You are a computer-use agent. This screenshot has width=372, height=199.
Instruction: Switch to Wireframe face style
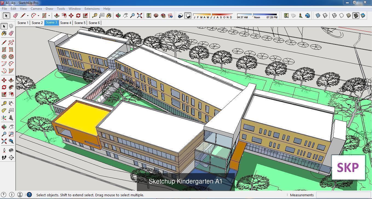tap(334, 16)
